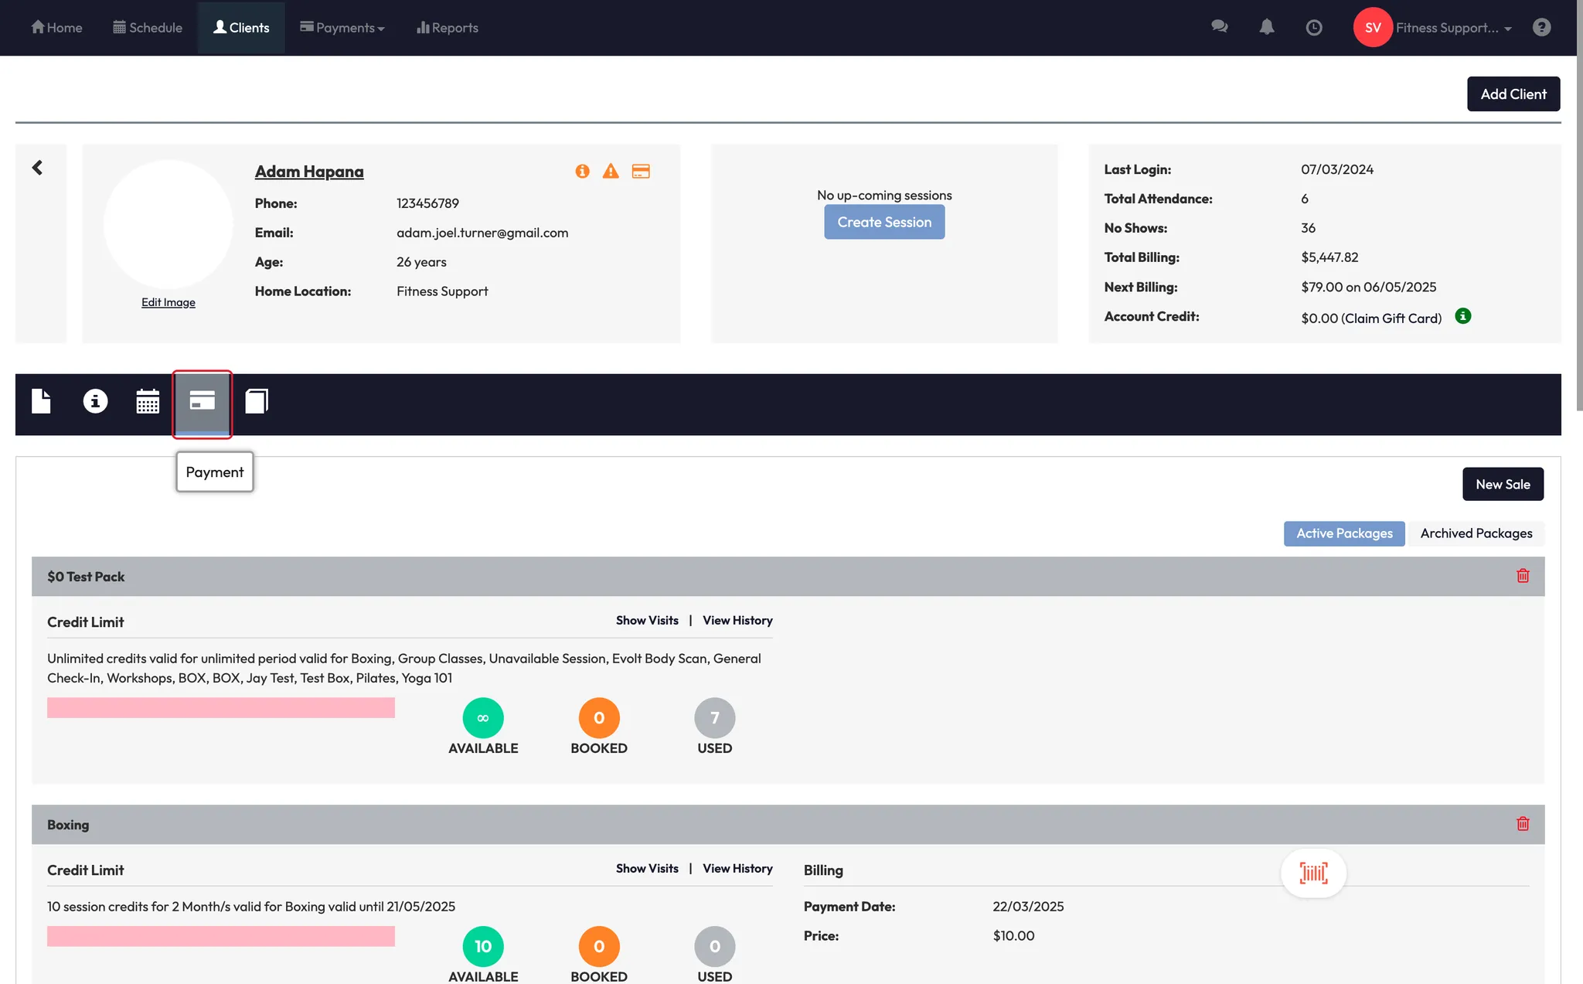Switch to Archived Packages view
This screenshot has width=1583, height=984.
coord(1476,533)
